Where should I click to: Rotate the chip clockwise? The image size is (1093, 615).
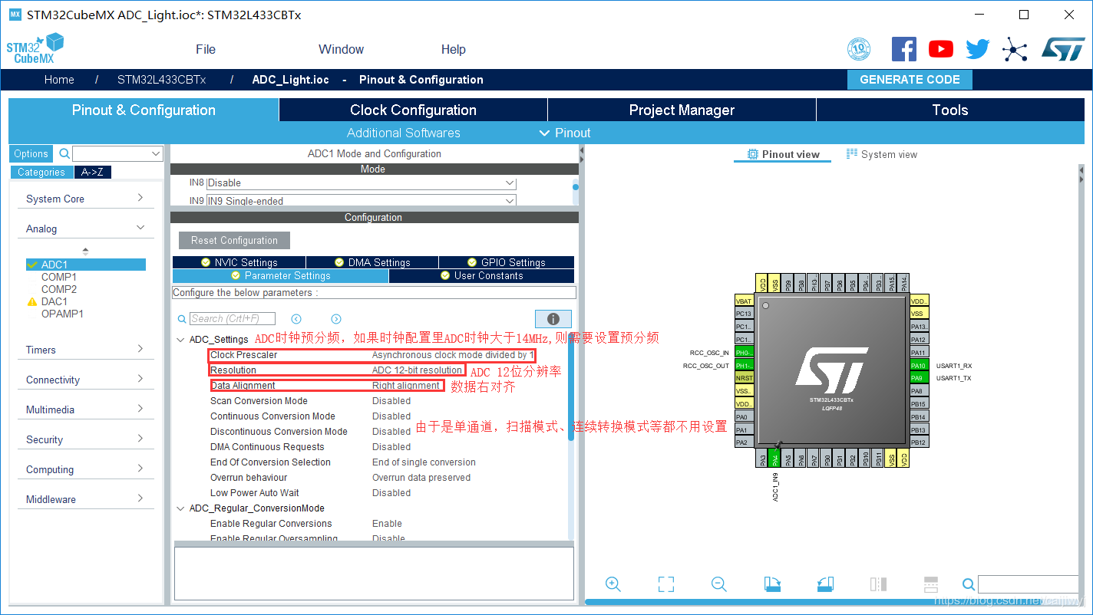772,584
